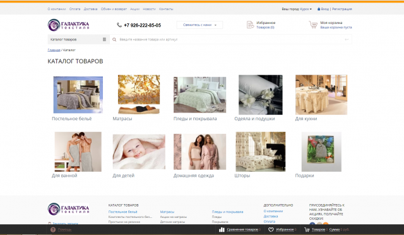Click footer link Комплекты постельного бел...
This screenshot has width=404, height=235.
coord(131,217)
